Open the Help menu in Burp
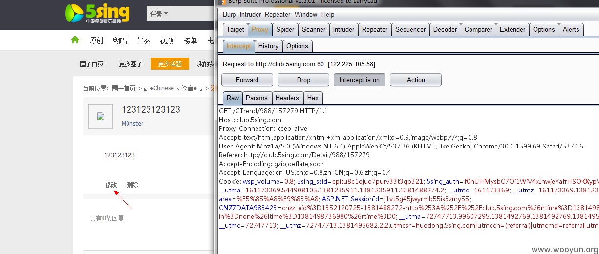 point(328,15)
